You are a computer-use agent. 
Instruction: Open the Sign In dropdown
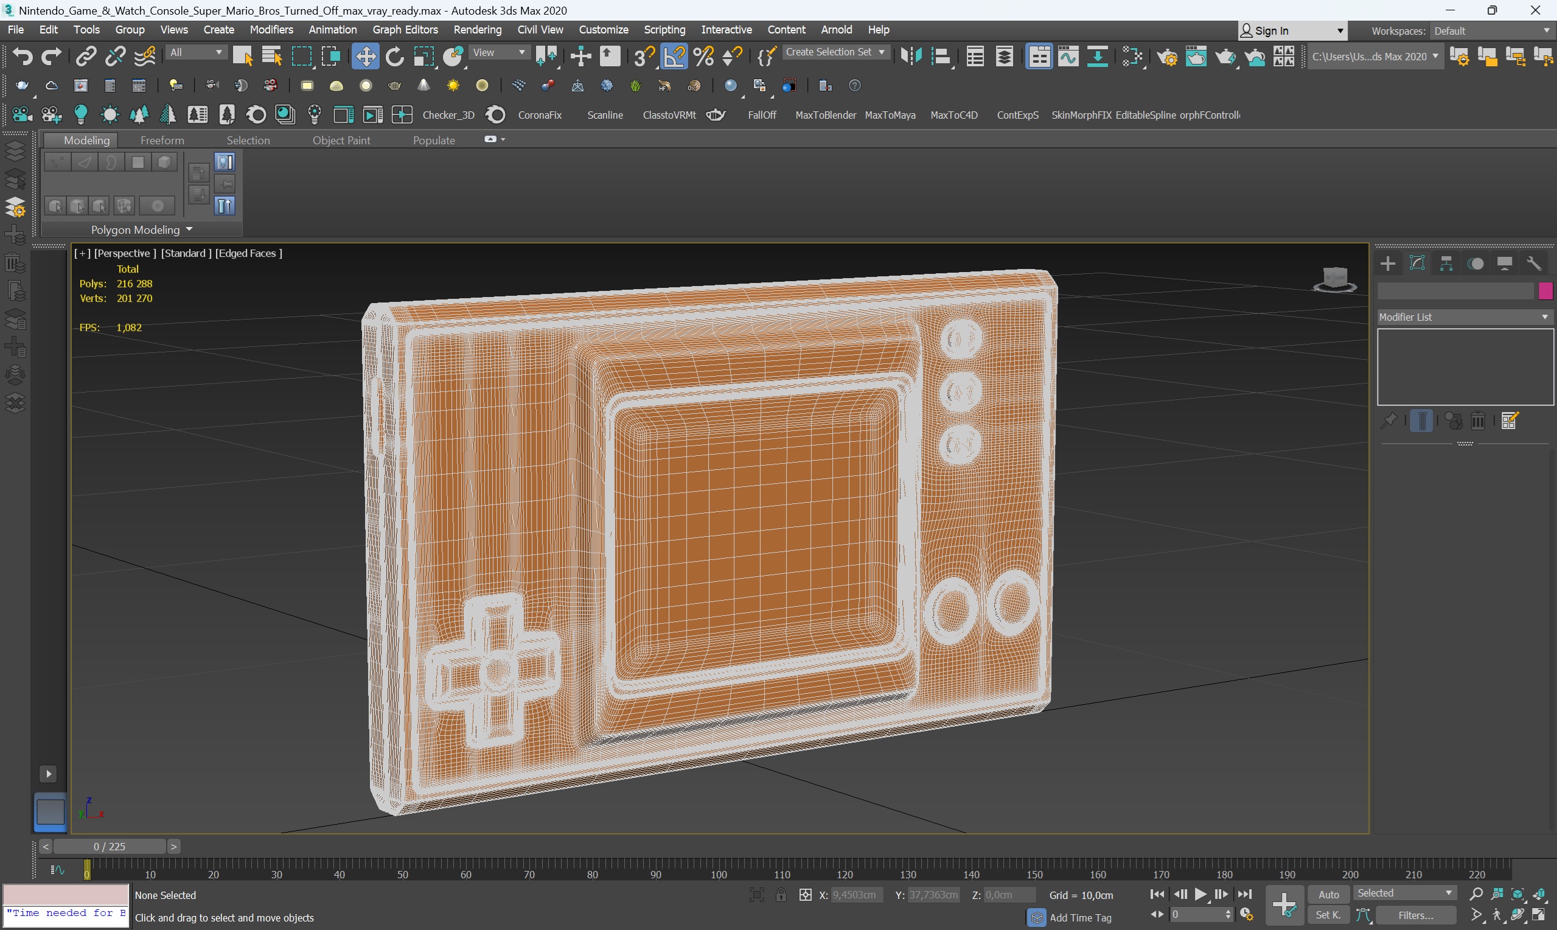[x=1292, y=30]
